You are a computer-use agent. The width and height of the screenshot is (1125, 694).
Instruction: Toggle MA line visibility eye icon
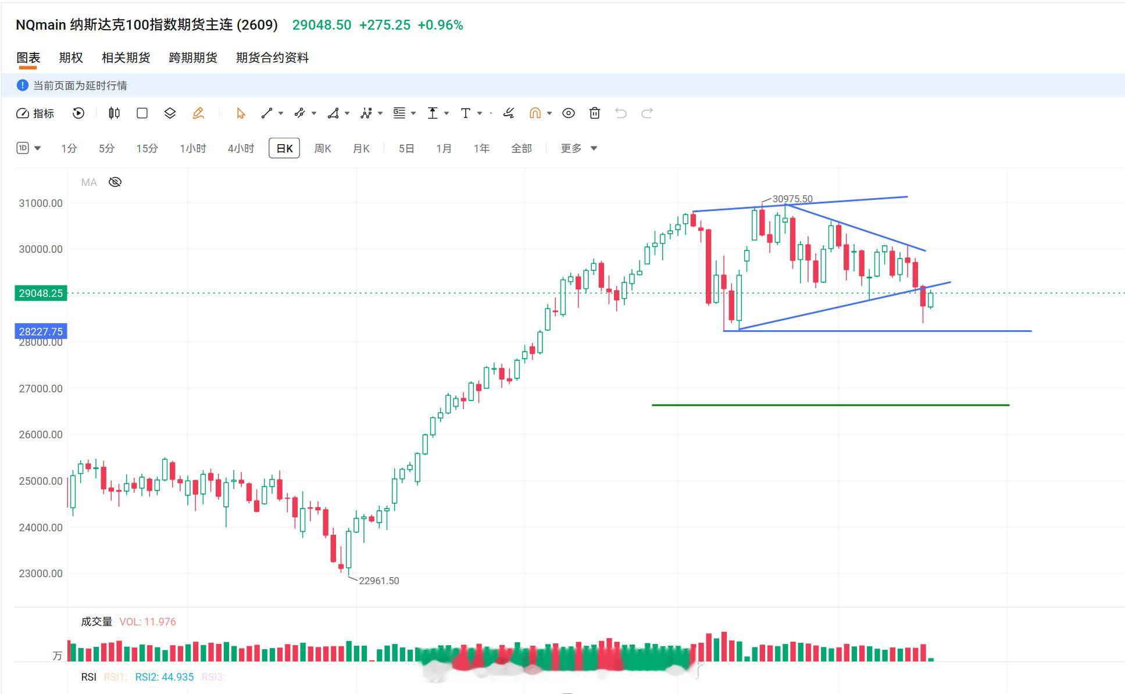(x=115, y=183)
